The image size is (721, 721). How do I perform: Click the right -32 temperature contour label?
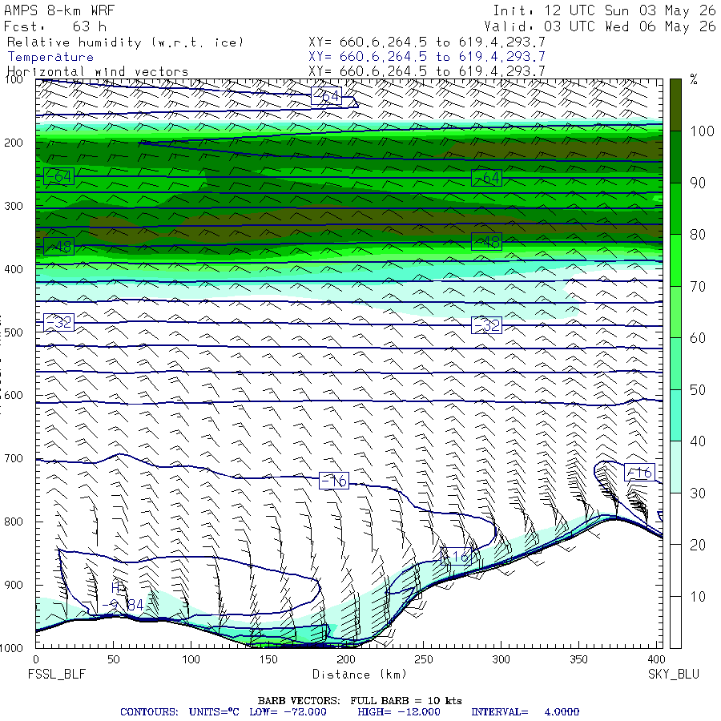(x=486, y=325)
